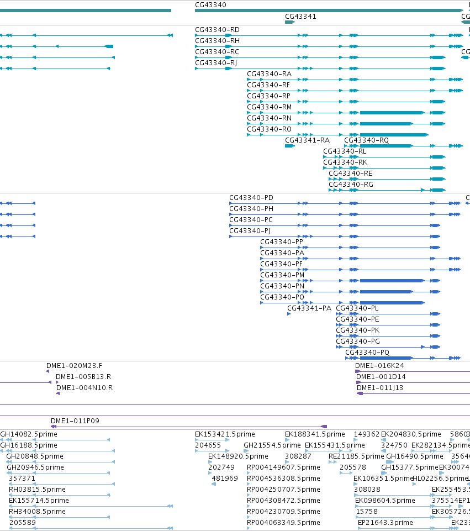The height and width of the screenshot is (531, 470).
Task: Click the CG43341 gene label
Action: (300, 17)
